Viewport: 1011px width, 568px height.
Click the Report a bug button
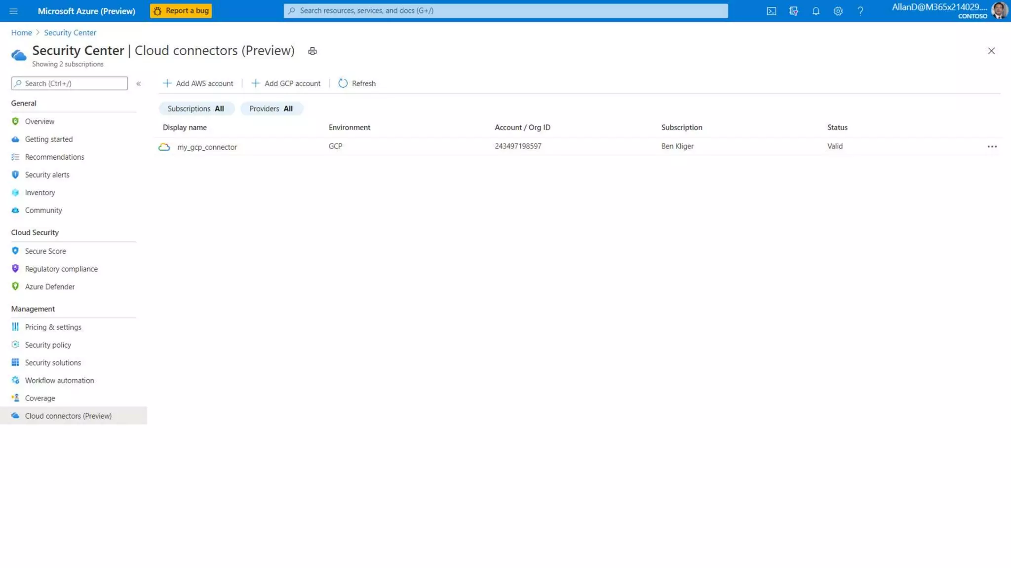point(181,11)
